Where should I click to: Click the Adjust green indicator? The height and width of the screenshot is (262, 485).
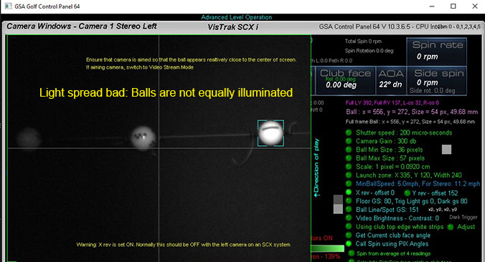click(451, 227)
